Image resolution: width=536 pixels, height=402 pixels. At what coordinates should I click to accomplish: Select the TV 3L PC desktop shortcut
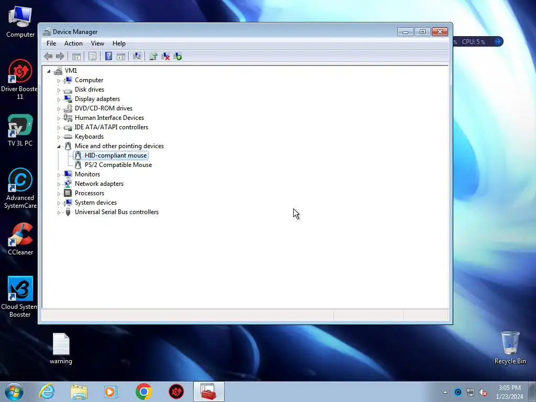pyautogui.click(x=20, y=130)
